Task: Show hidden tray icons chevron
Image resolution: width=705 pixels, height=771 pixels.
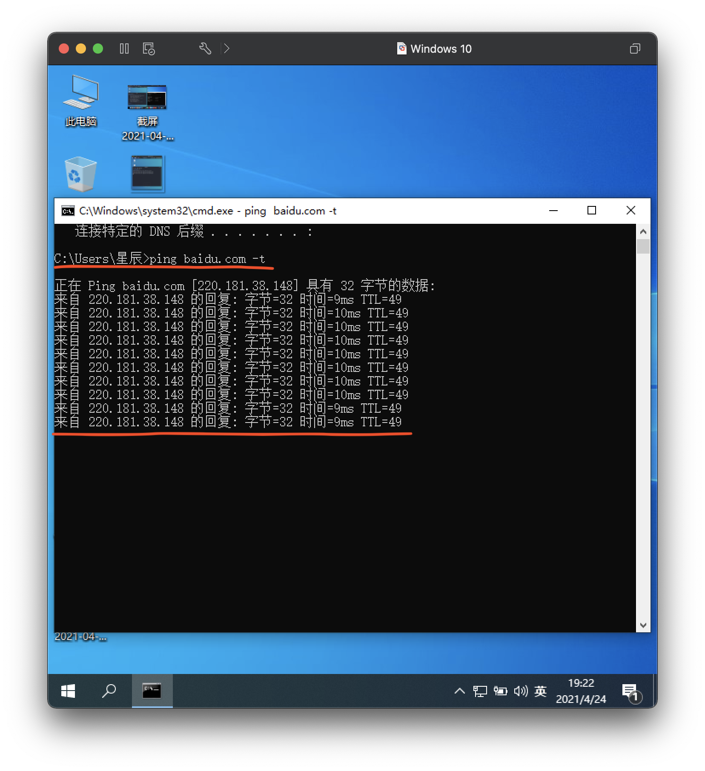Action: click(x=459, y=691)
